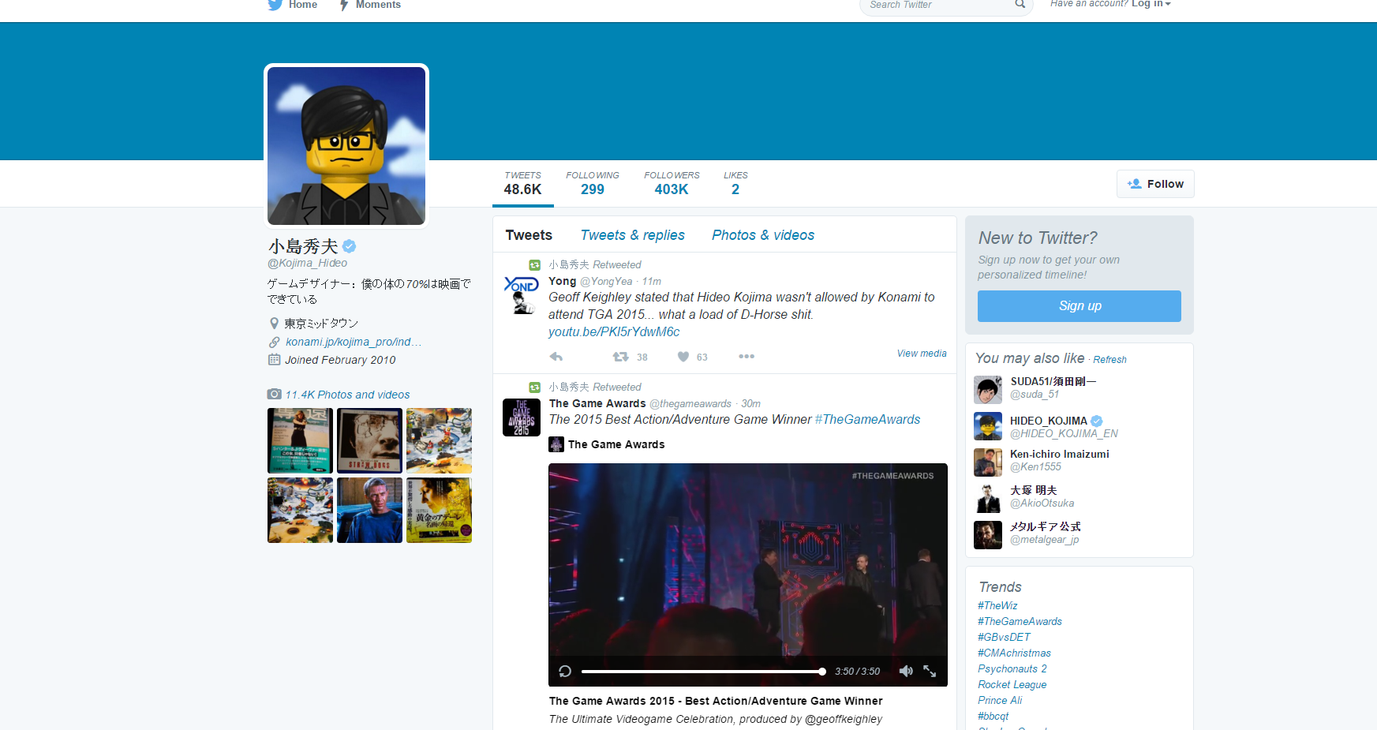Open the yellow Japanese book cover thumbnail
Screen dimensions: 1377x730
pos(439,510)
